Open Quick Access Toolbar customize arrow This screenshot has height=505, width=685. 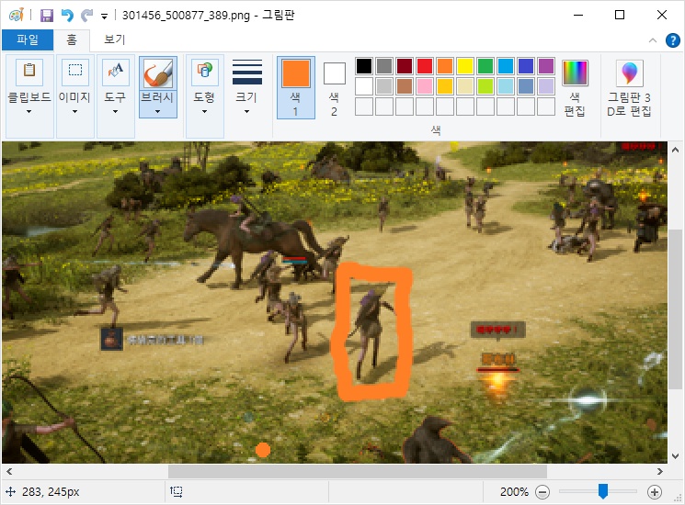point(105,17)
